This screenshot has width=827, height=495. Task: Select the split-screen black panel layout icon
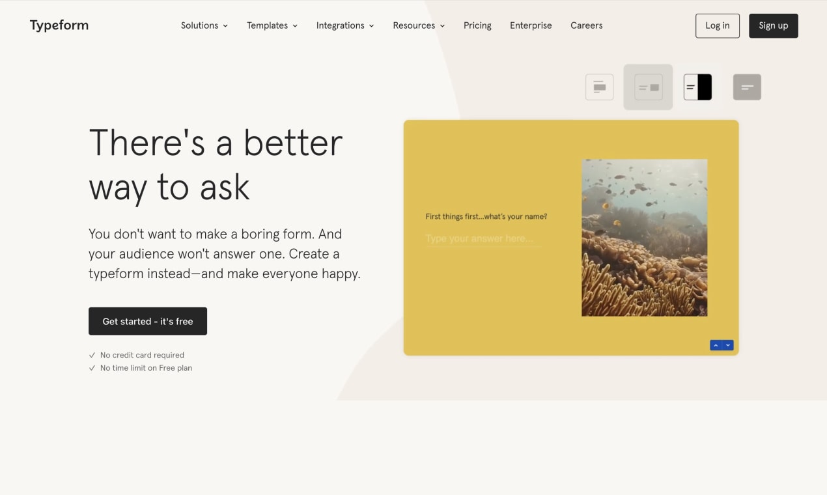[x=698, y=87]
